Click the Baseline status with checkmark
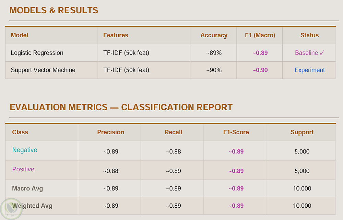The width and height of the screenshot is (343, 220). (309, 53)
